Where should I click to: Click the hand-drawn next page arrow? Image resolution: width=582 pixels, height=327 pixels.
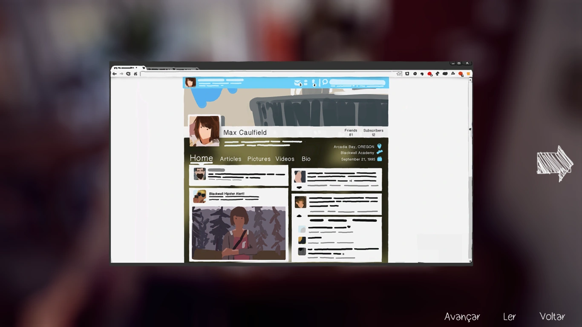(555, 163)
